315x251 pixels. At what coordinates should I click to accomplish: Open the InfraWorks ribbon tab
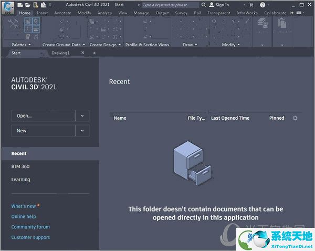pyautogui.click(x=247, y=13)
